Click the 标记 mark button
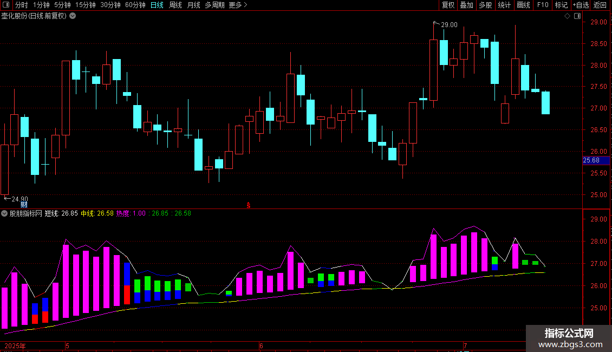Viewport: 612px width, 352px height. click(561, 5)
